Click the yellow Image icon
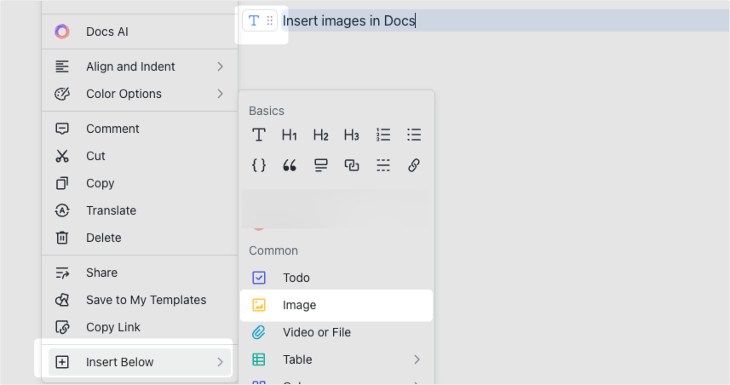The height and width of the screenshot is (385, 730). 259,305
